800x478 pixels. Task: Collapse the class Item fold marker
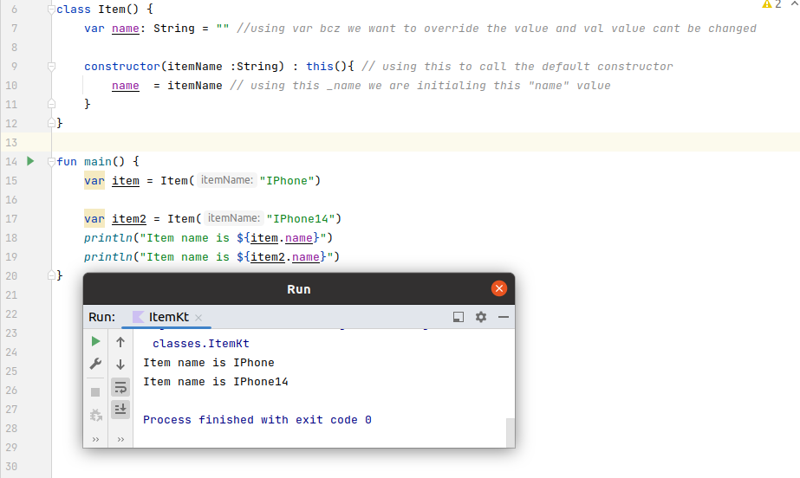(51, 10)
